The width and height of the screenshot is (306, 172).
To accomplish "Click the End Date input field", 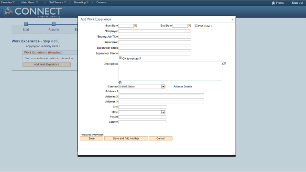I will (180, 26).
